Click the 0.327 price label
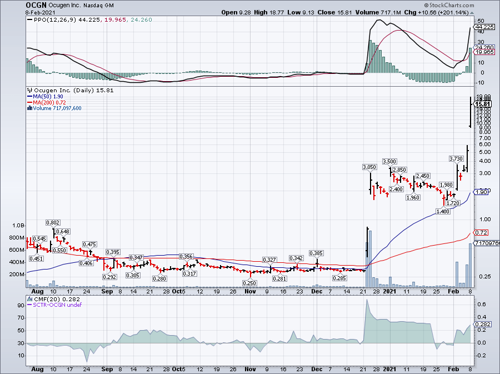 (269, 260)
